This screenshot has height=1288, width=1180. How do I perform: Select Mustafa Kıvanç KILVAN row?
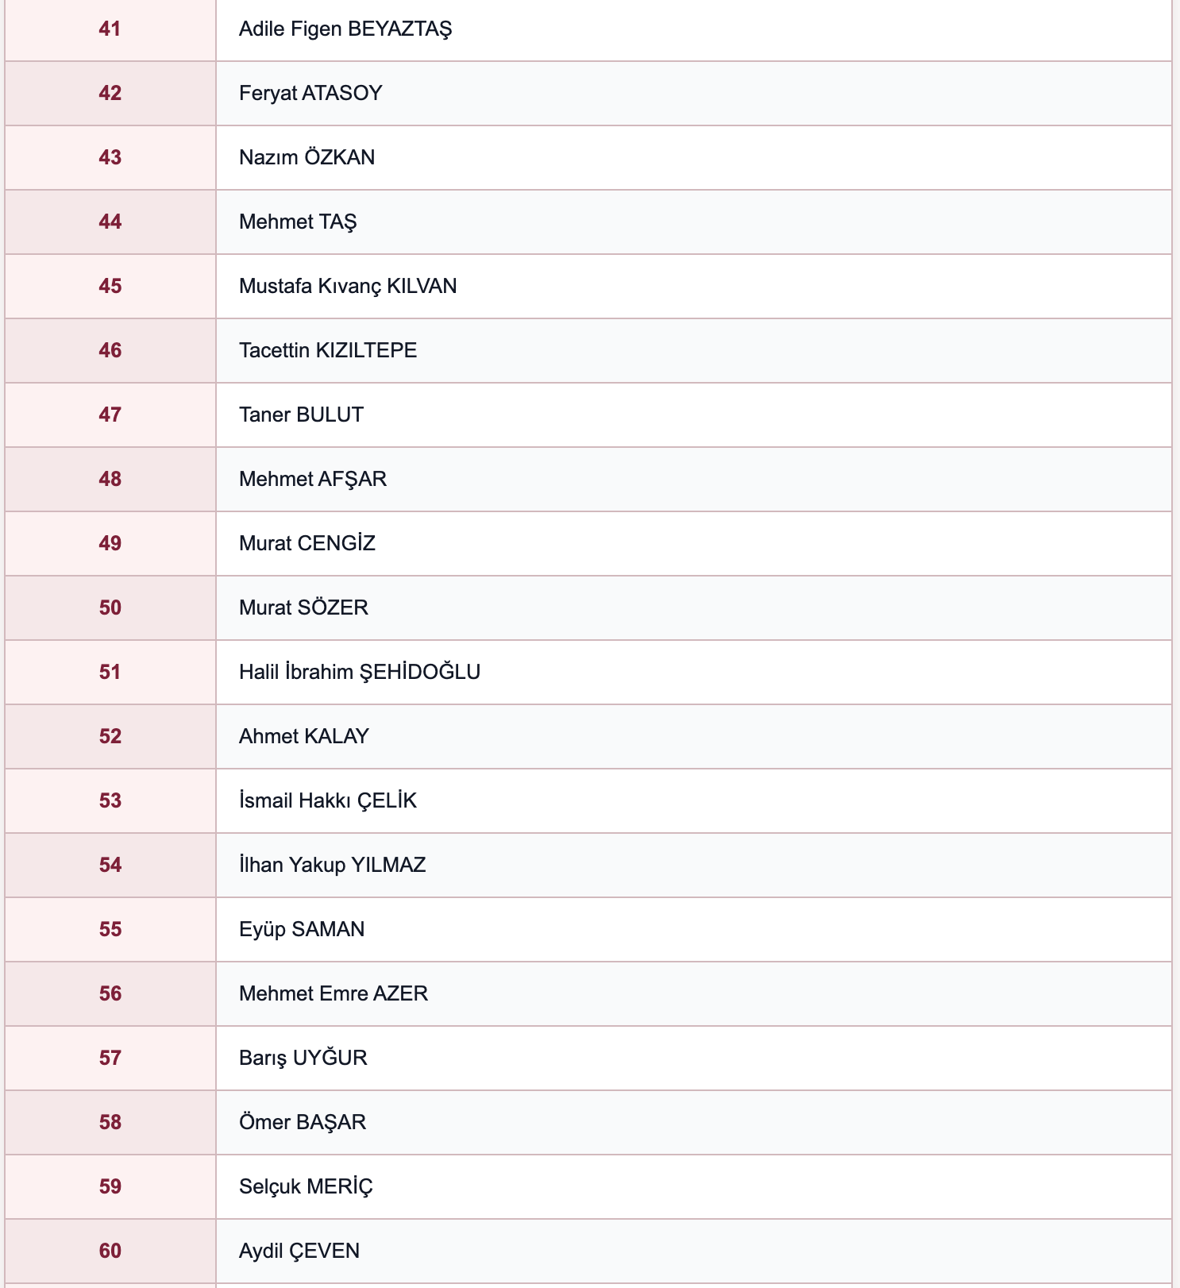click(588, 287)
